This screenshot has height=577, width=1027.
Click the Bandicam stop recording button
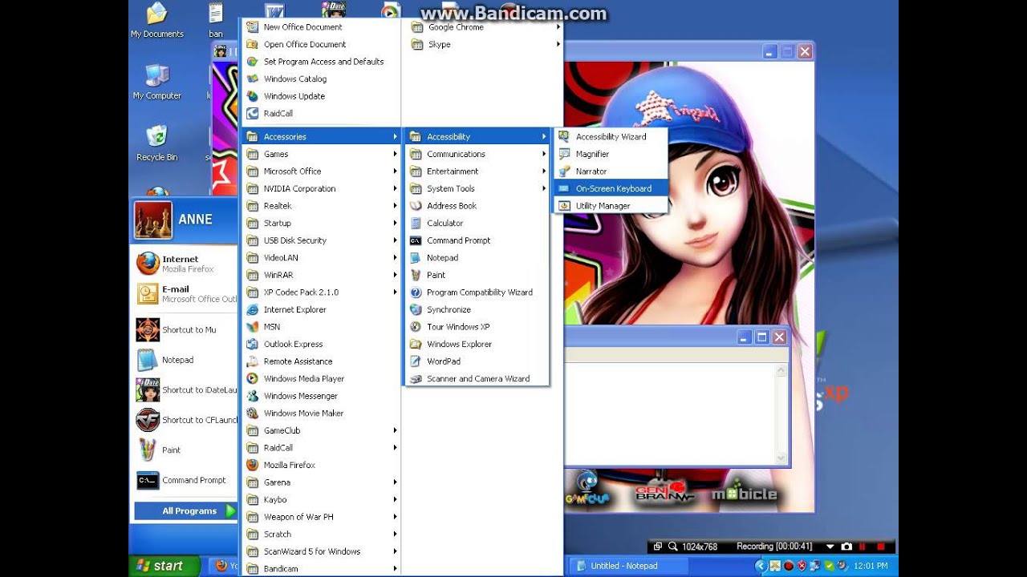pyautogui.click(x=880, y=547)
